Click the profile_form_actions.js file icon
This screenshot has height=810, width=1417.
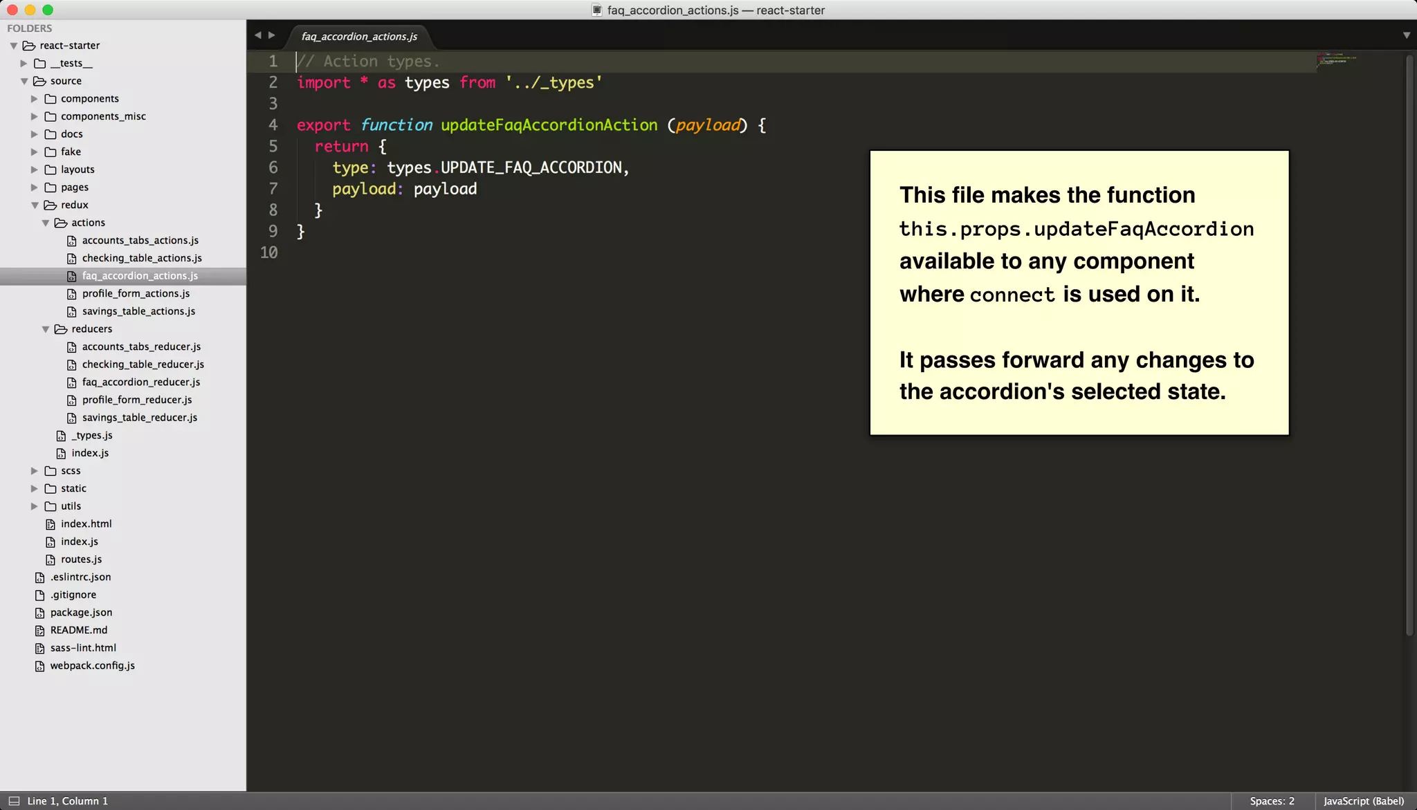tap(71, 294)
